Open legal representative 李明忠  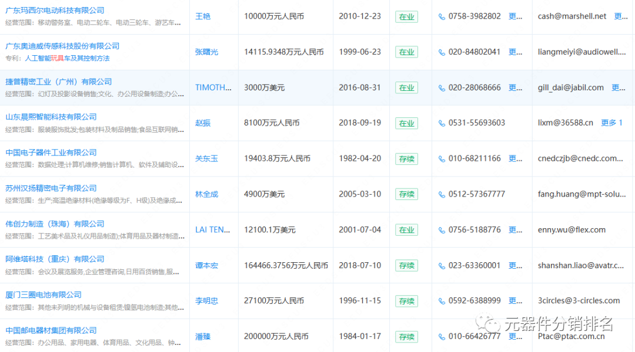pyautogui.click(x=206, y=301)
